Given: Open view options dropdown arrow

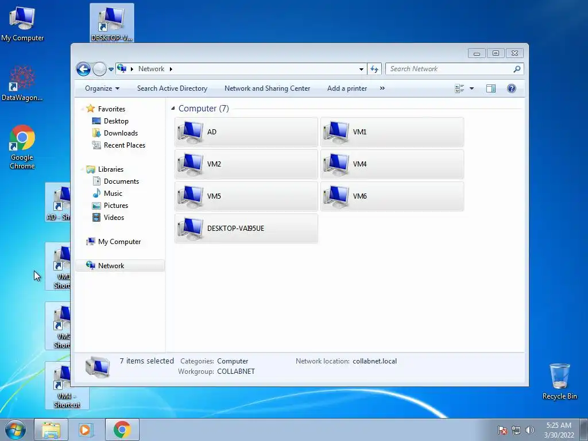Looking at the screenshot, I should pos(472,88).
